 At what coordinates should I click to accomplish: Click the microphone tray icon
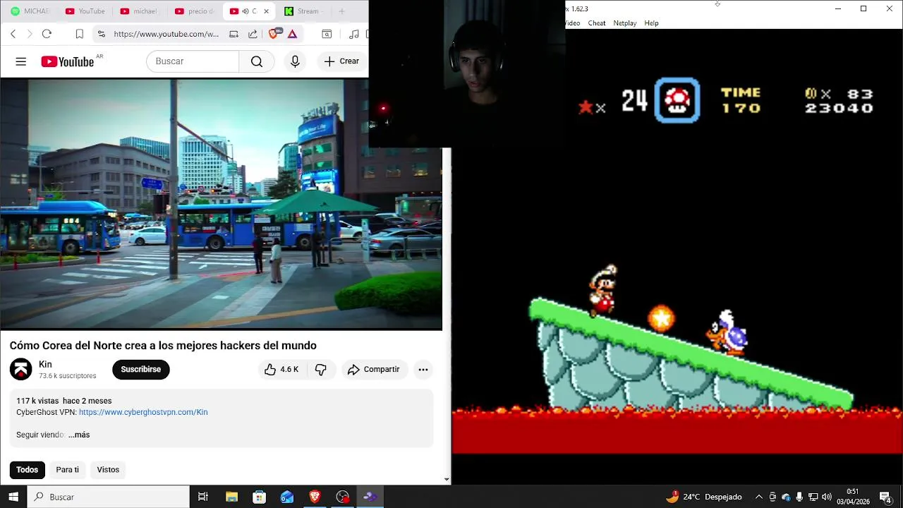click(799, 497)
